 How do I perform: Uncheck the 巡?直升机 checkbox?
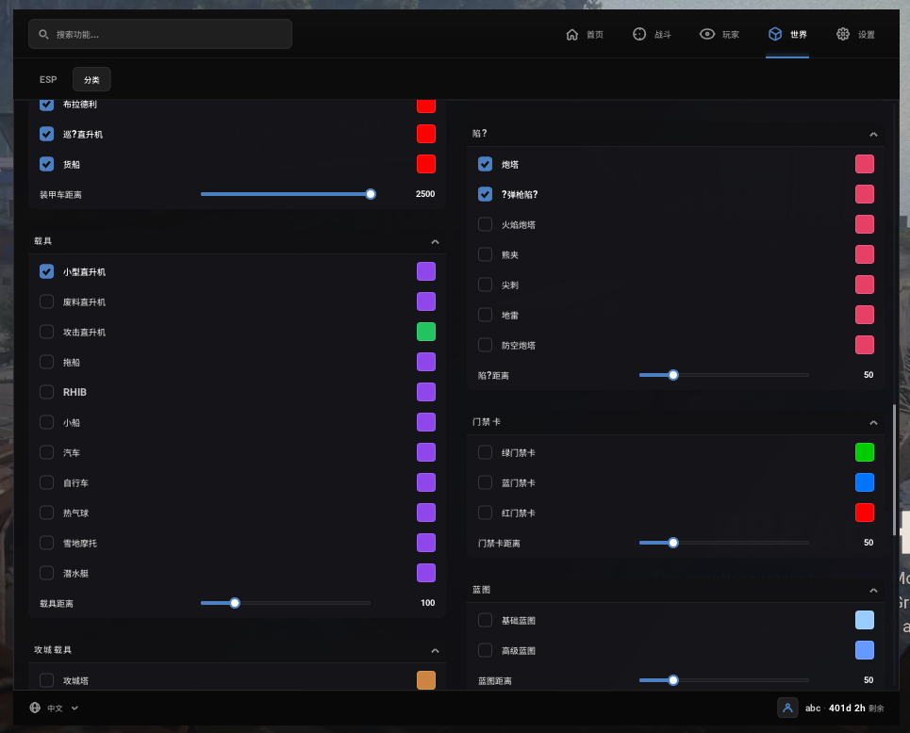46,134
